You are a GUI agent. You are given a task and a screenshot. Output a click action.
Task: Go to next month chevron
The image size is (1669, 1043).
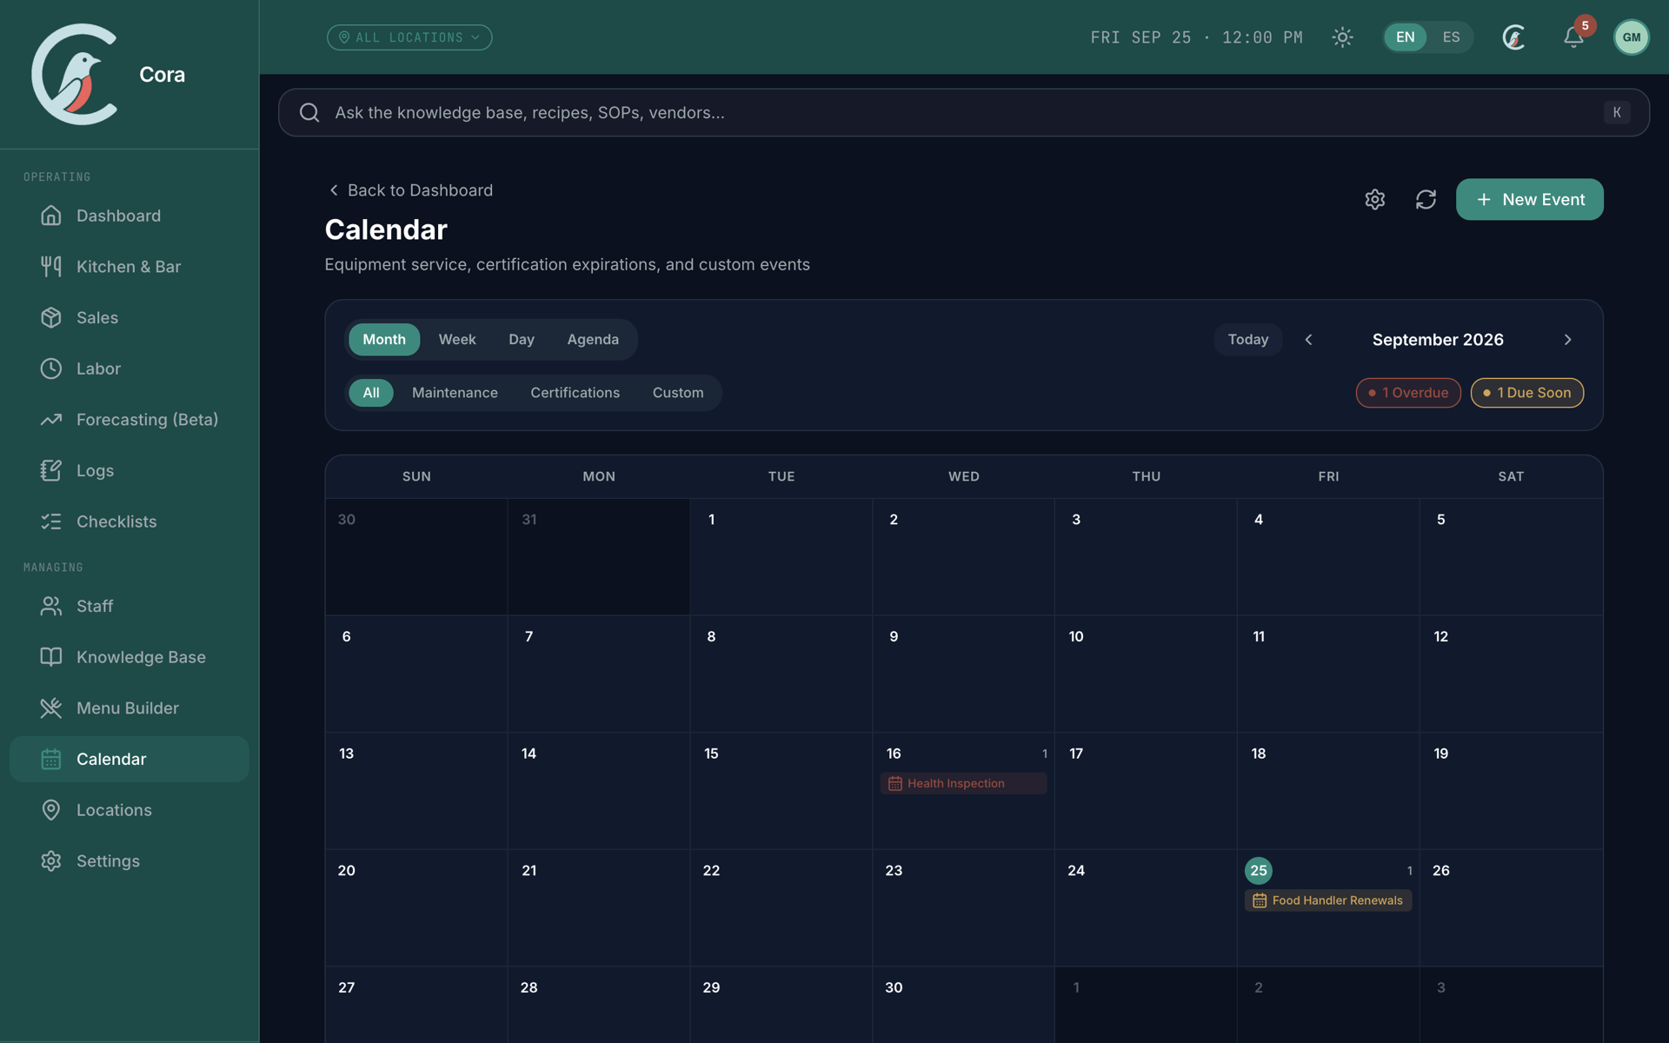coord(1567,340)
